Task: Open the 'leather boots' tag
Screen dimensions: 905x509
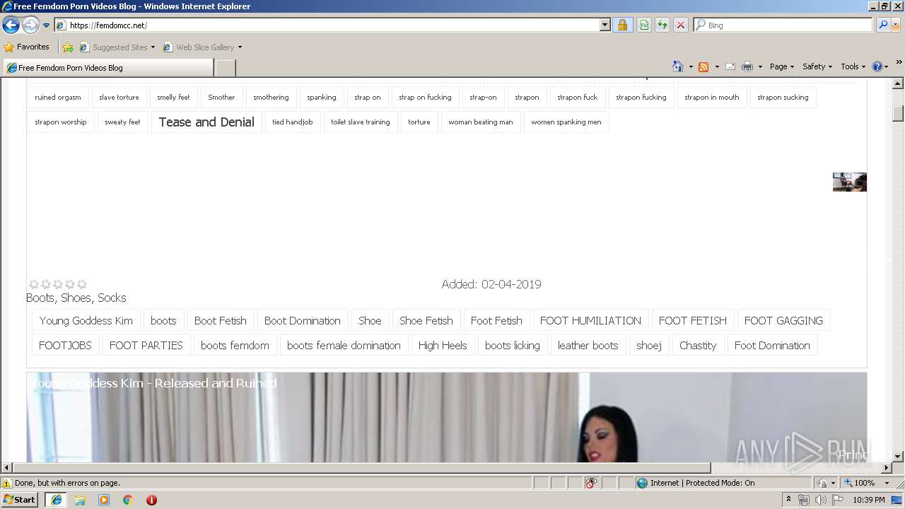Action: pyautogui.click(x=588, y=346)
